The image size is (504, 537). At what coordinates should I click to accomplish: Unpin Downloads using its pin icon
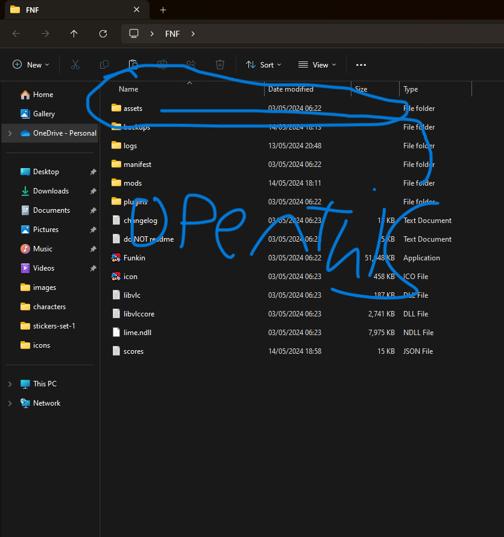pyautogui.click(x=93, y=191)
